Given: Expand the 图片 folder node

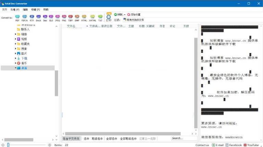Looking at the screenshot, I should pos(15,53).
